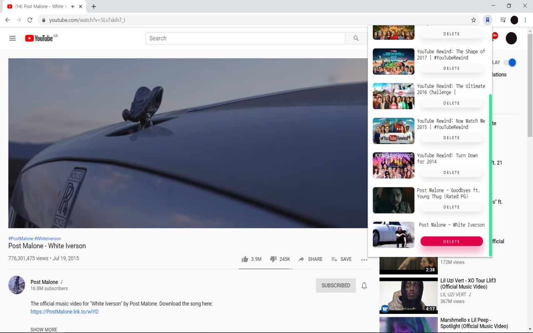
Task: Click Post Malone Goodbyes title in popup
Action: 448,194
